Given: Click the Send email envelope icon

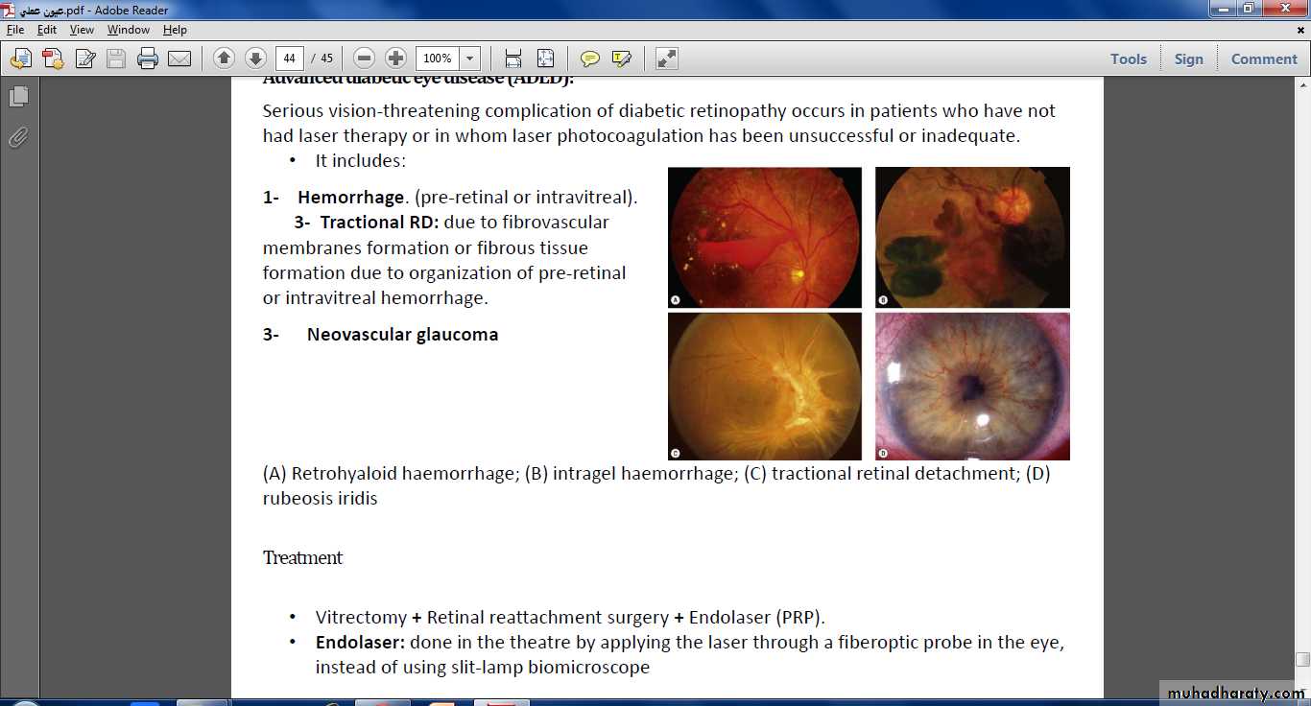Looking at the screenshot, I should pos(179,59).
